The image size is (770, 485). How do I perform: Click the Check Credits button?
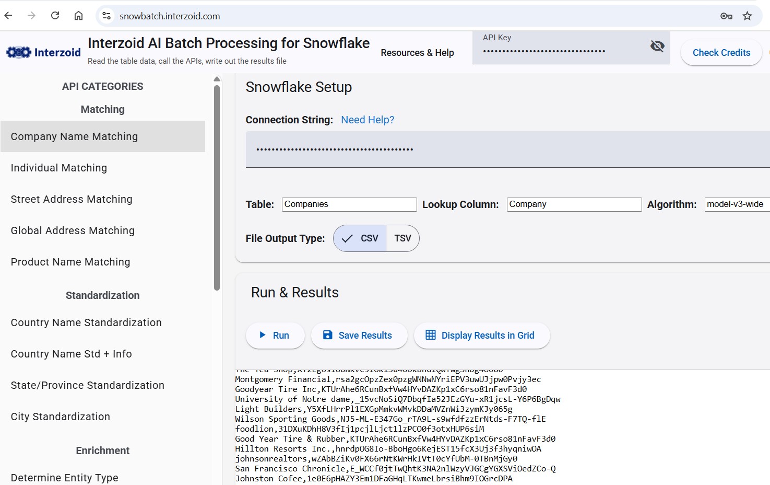click(721, 53)
